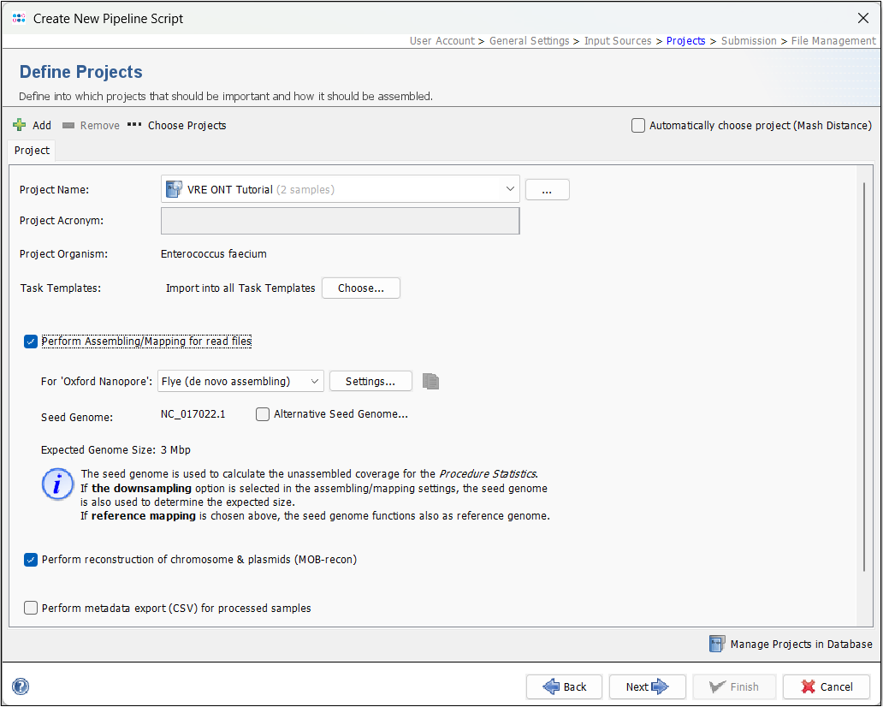Screen dimensions: 883x707
Task: Click the ... button beside Project Name
Action: click(x=547, y=189)
